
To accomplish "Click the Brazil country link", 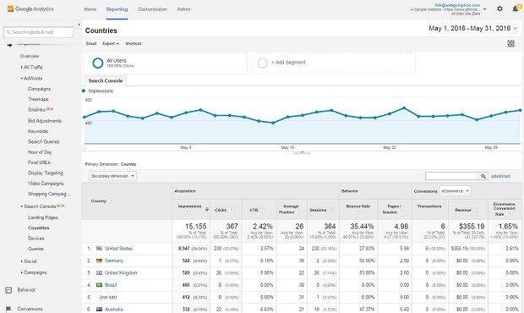I will [111, 285].
